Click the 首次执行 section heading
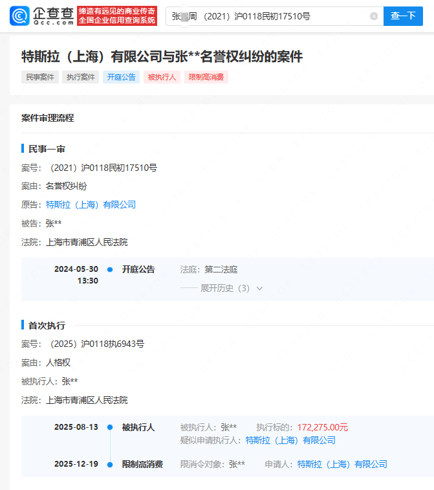This screenshot has width=434, height=490. pos(47,326)
